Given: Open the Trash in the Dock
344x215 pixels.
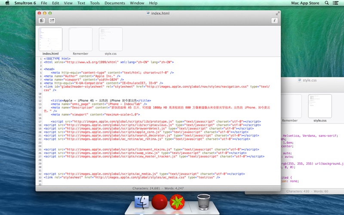Looking at the screenshot, I should [203, 202].
